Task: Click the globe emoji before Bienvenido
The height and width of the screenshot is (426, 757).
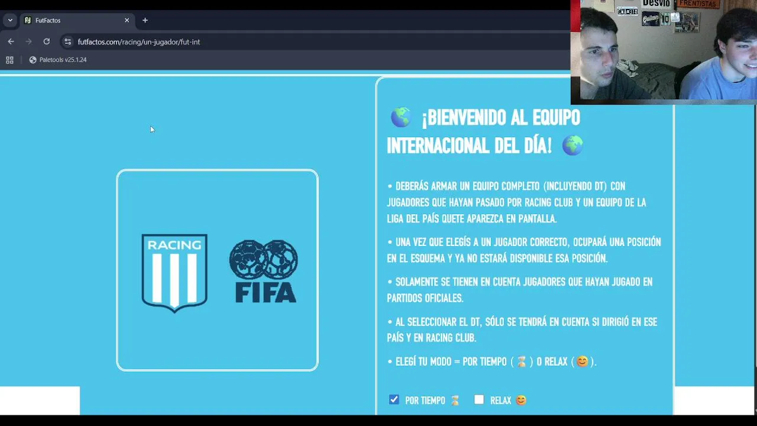Action: 400,117
